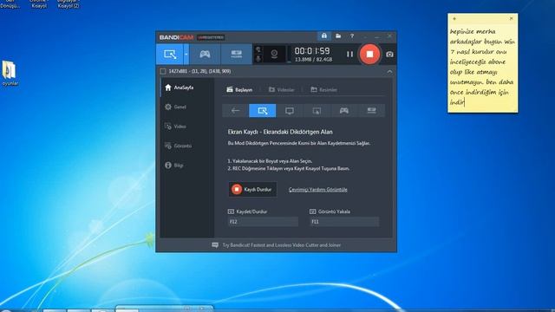Screen dimensions: 555x312
Task: Click the keyboard icon beside Görüntü Yakala
Action: [312, 211]
